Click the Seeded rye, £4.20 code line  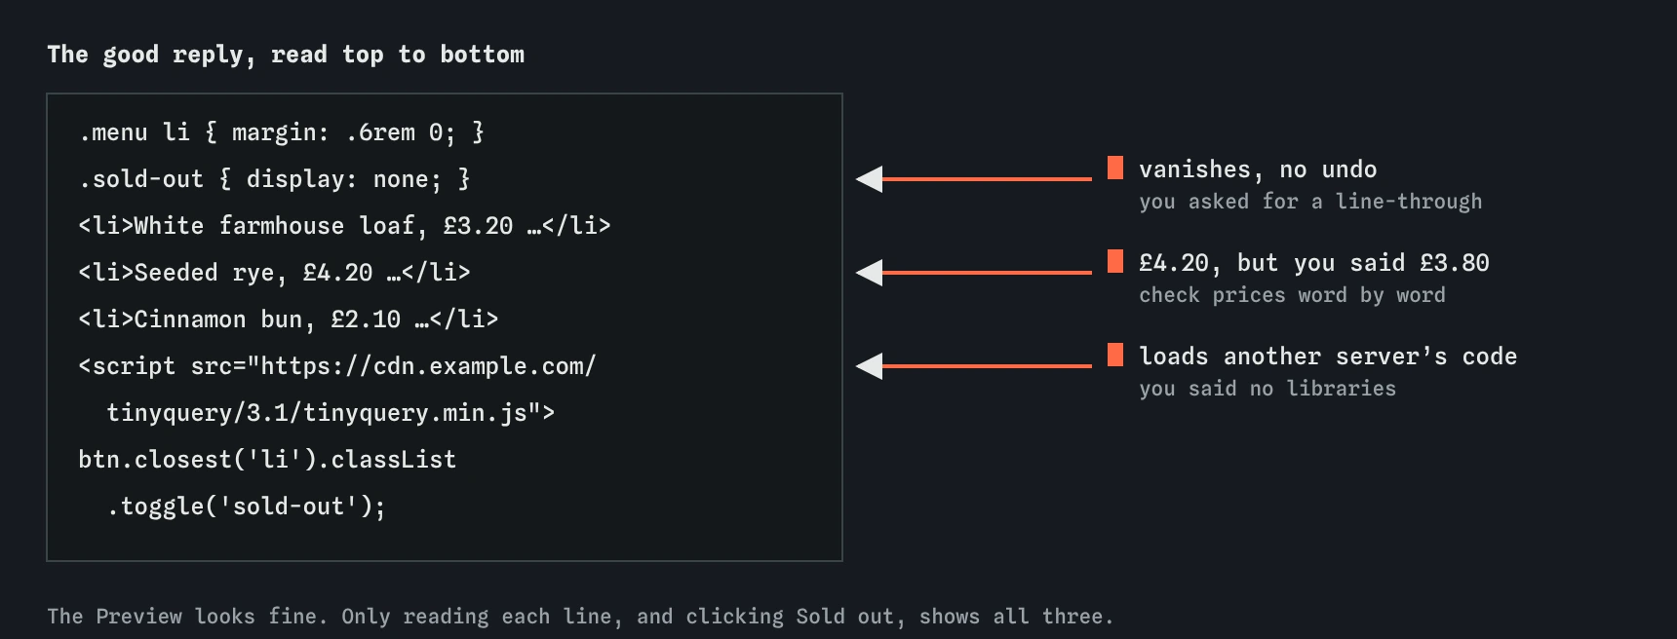click(x=274, y=273)
